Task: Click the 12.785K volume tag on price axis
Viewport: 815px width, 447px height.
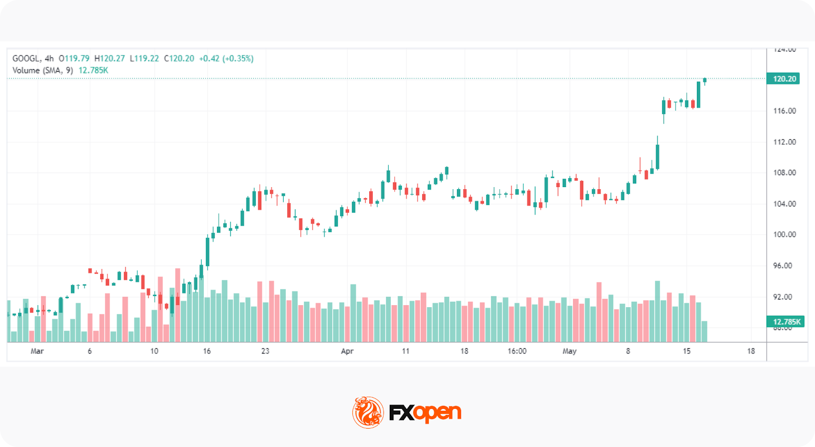Action: (x=785, y=322)
